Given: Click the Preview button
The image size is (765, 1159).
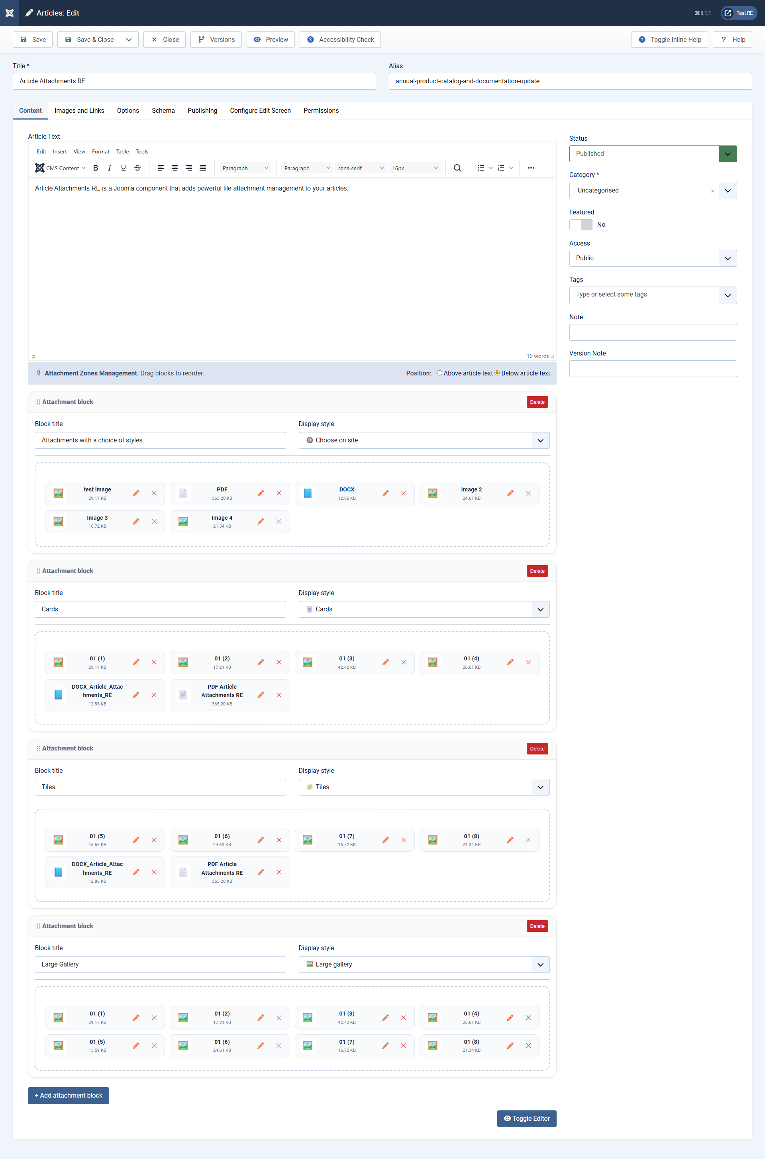Looking at the screenshot, I should point(270,39).
